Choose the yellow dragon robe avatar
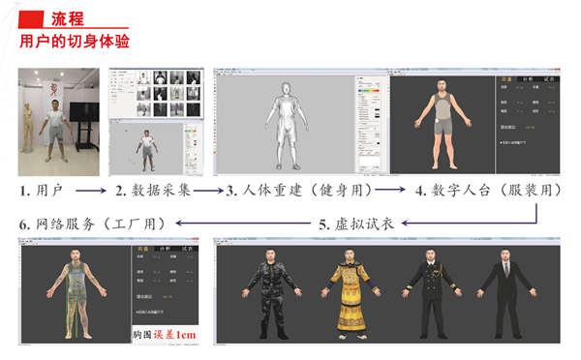 [351, 293]
